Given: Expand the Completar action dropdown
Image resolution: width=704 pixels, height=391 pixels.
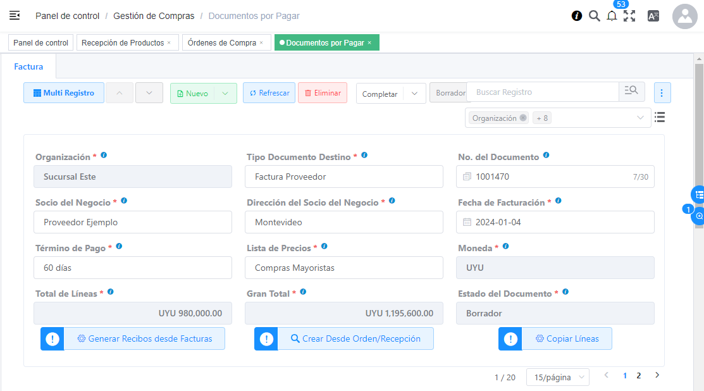Looking at the screenshot, I should click(414, 94).
